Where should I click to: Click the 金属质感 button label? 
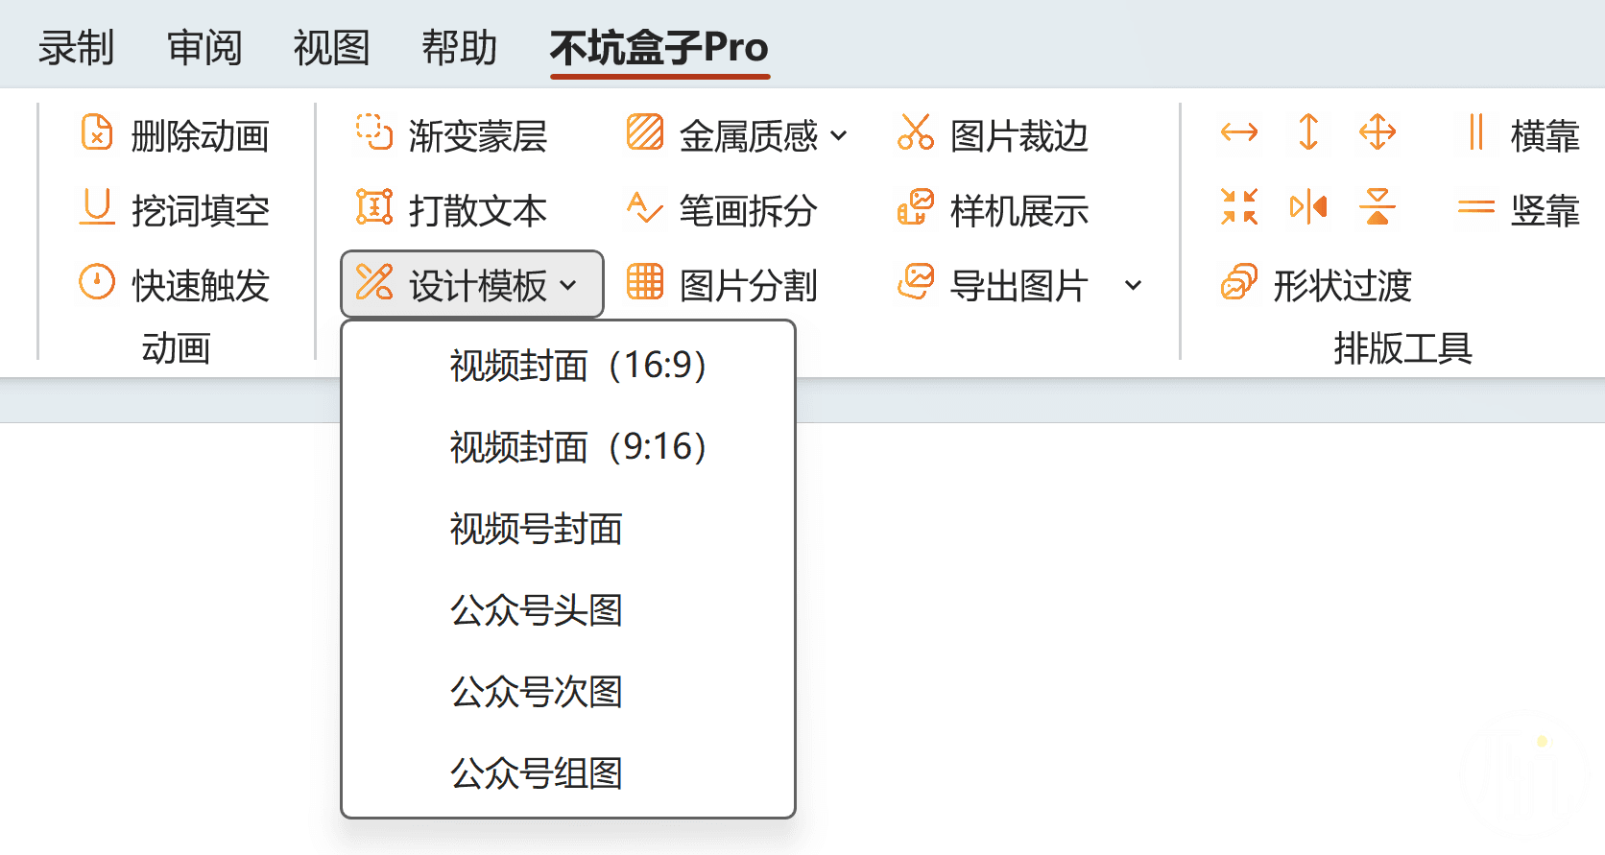point(749,135)
